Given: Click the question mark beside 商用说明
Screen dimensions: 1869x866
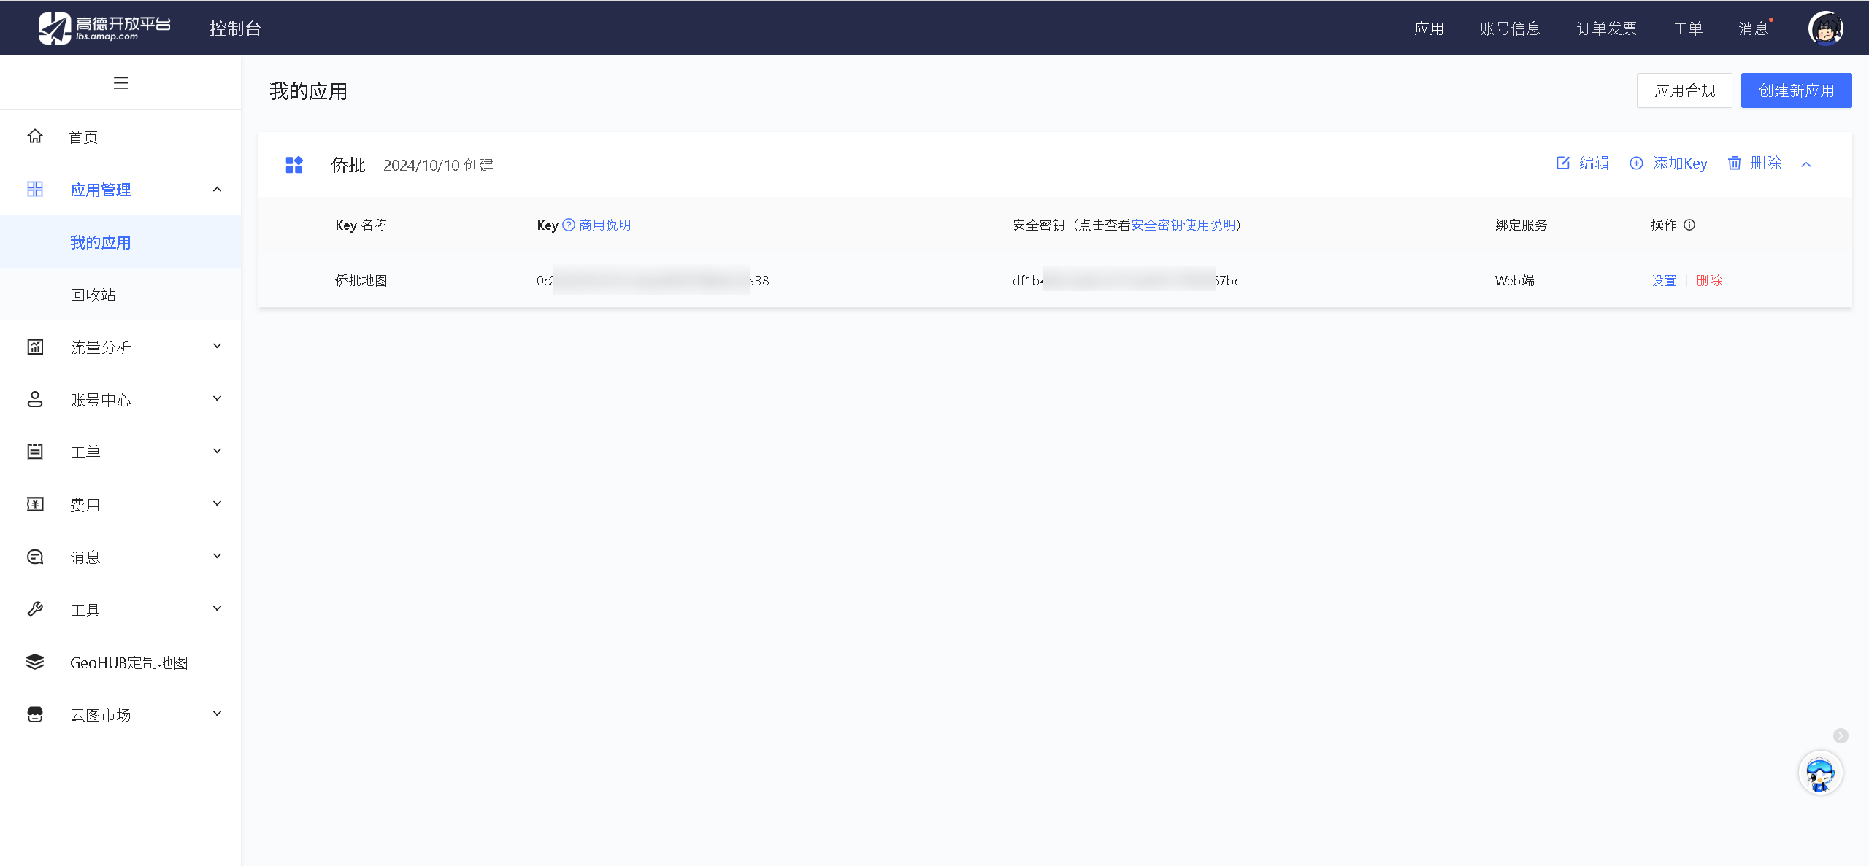Looking at the screenshot, I should click(x=568, y=225).
